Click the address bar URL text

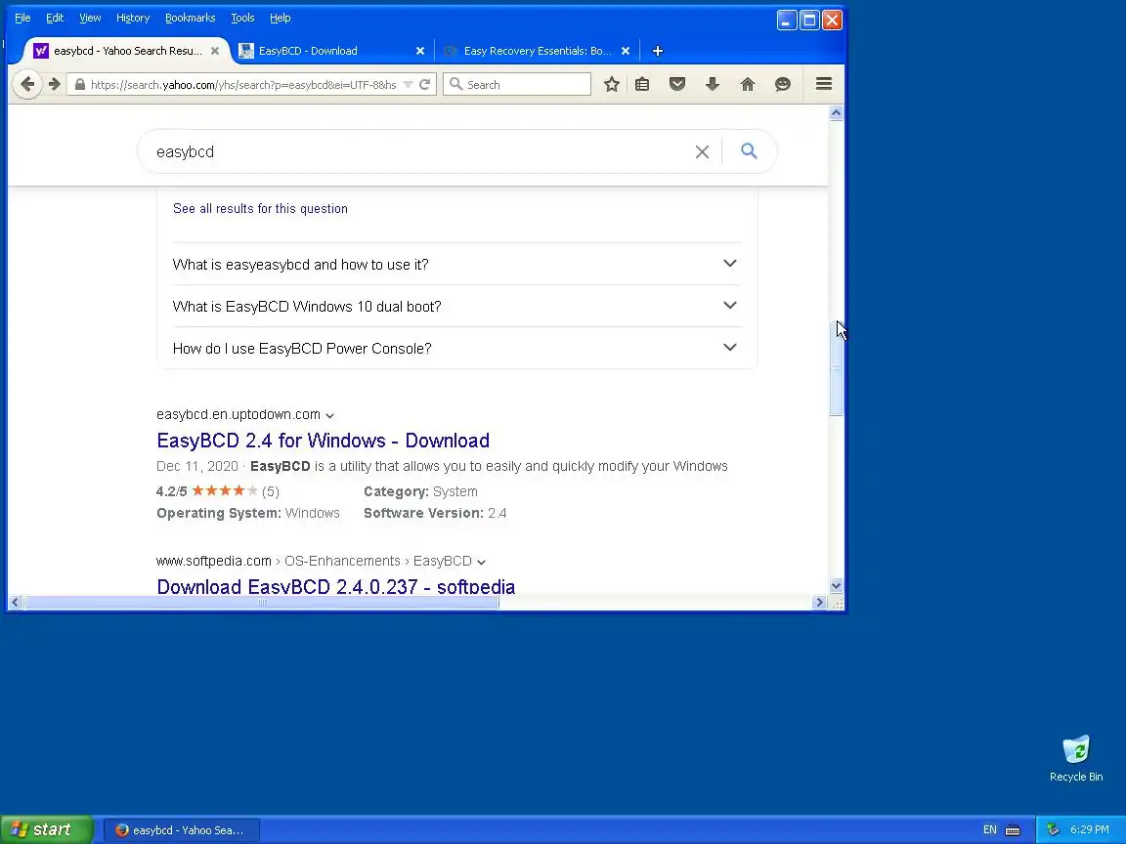point(243,85)
